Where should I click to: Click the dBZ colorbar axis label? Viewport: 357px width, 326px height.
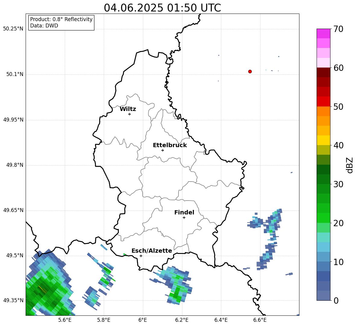[350, 165]
